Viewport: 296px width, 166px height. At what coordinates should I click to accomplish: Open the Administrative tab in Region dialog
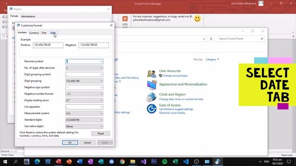tap(28, 17)
